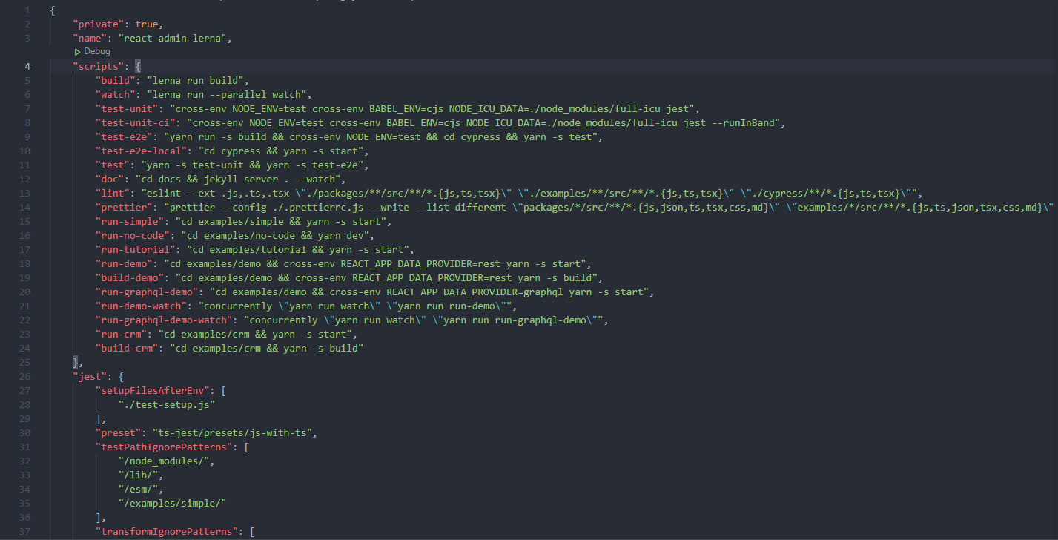The height and width of the screenshot is (540, 1058).
Task: Click the "transformIgnorePatterns" key
Action: (x=168, y=531)
